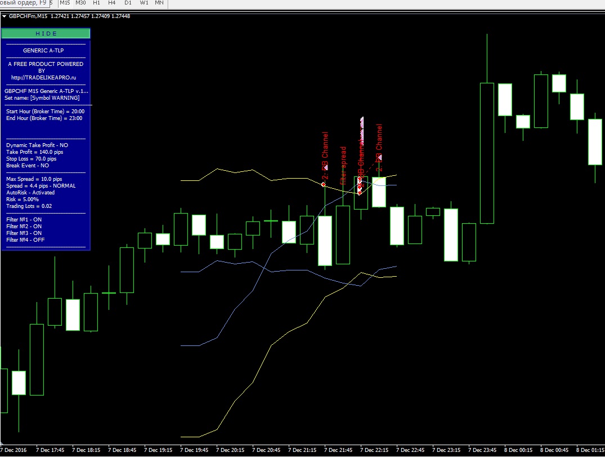Click 'Trading Lots = 0.02' value
605x457 pixels.
pos(29,206)
